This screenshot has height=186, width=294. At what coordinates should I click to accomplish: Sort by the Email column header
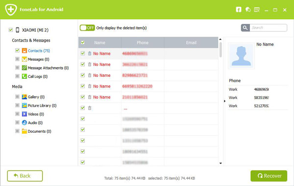pos(191,43)
